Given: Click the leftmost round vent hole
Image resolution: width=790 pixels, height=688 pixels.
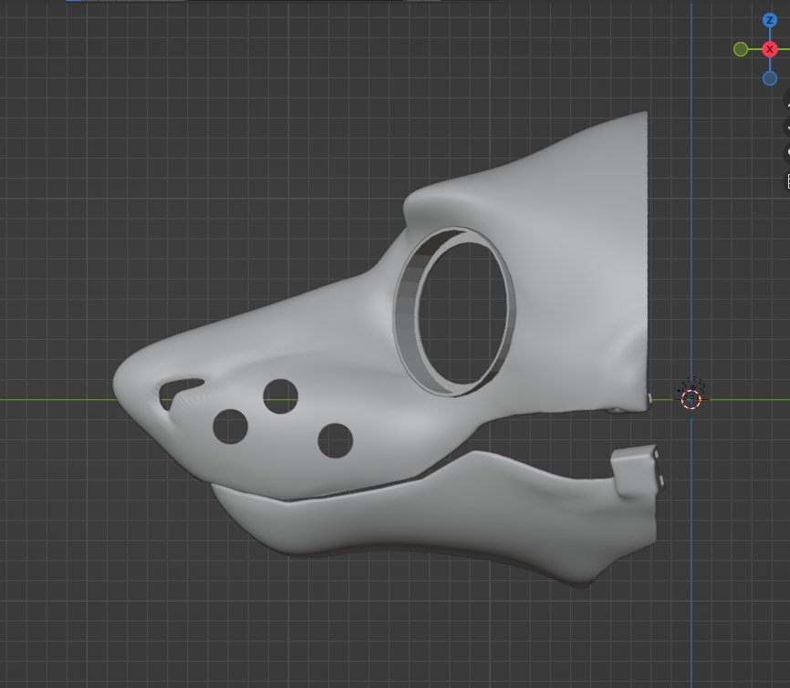Looking at the screenshot, I should 230,426.
